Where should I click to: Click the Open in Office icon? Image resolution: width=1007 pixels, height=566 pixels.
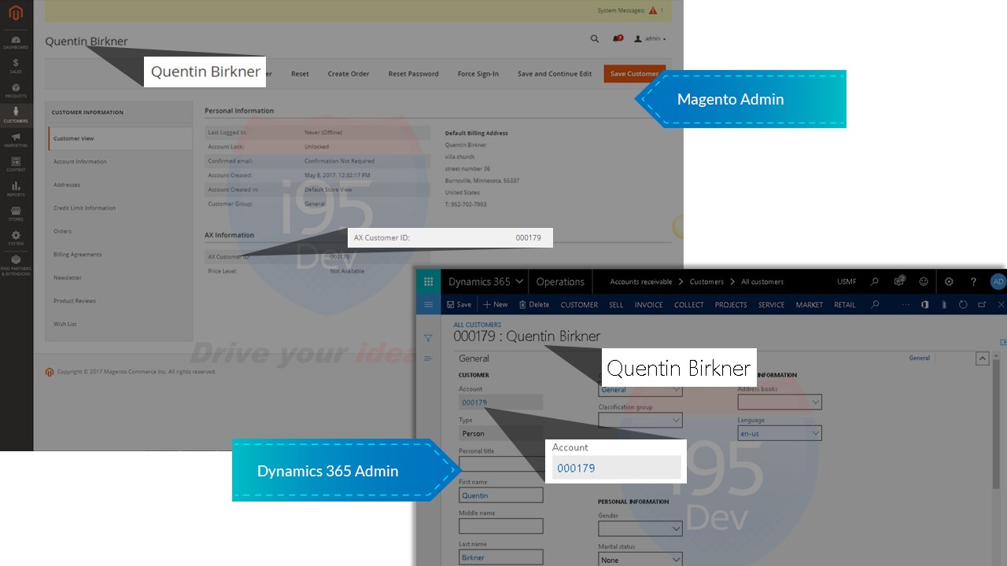click(x=925, y=304)
